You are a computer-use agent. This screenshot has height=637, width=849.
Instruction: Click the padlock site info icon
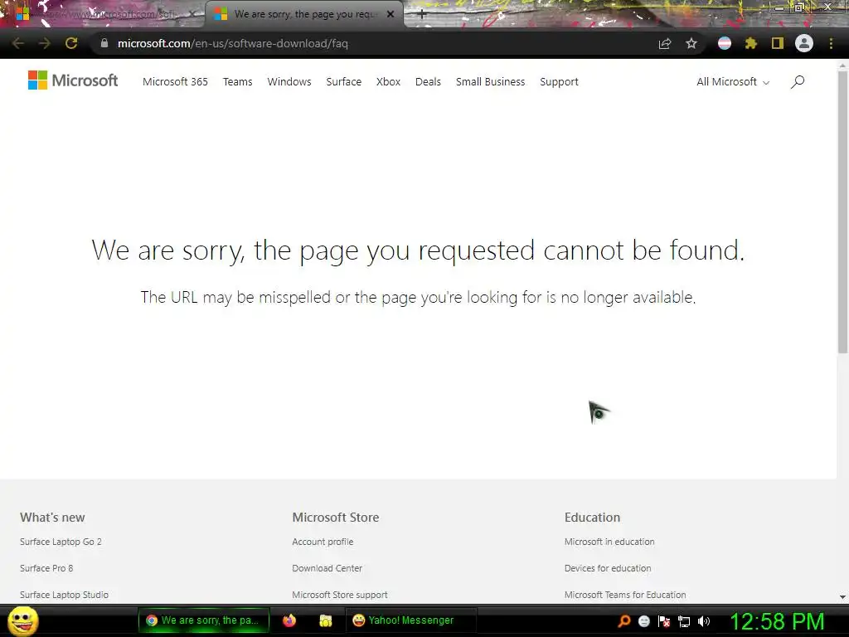pyautogui.click(x=104, y=43)
